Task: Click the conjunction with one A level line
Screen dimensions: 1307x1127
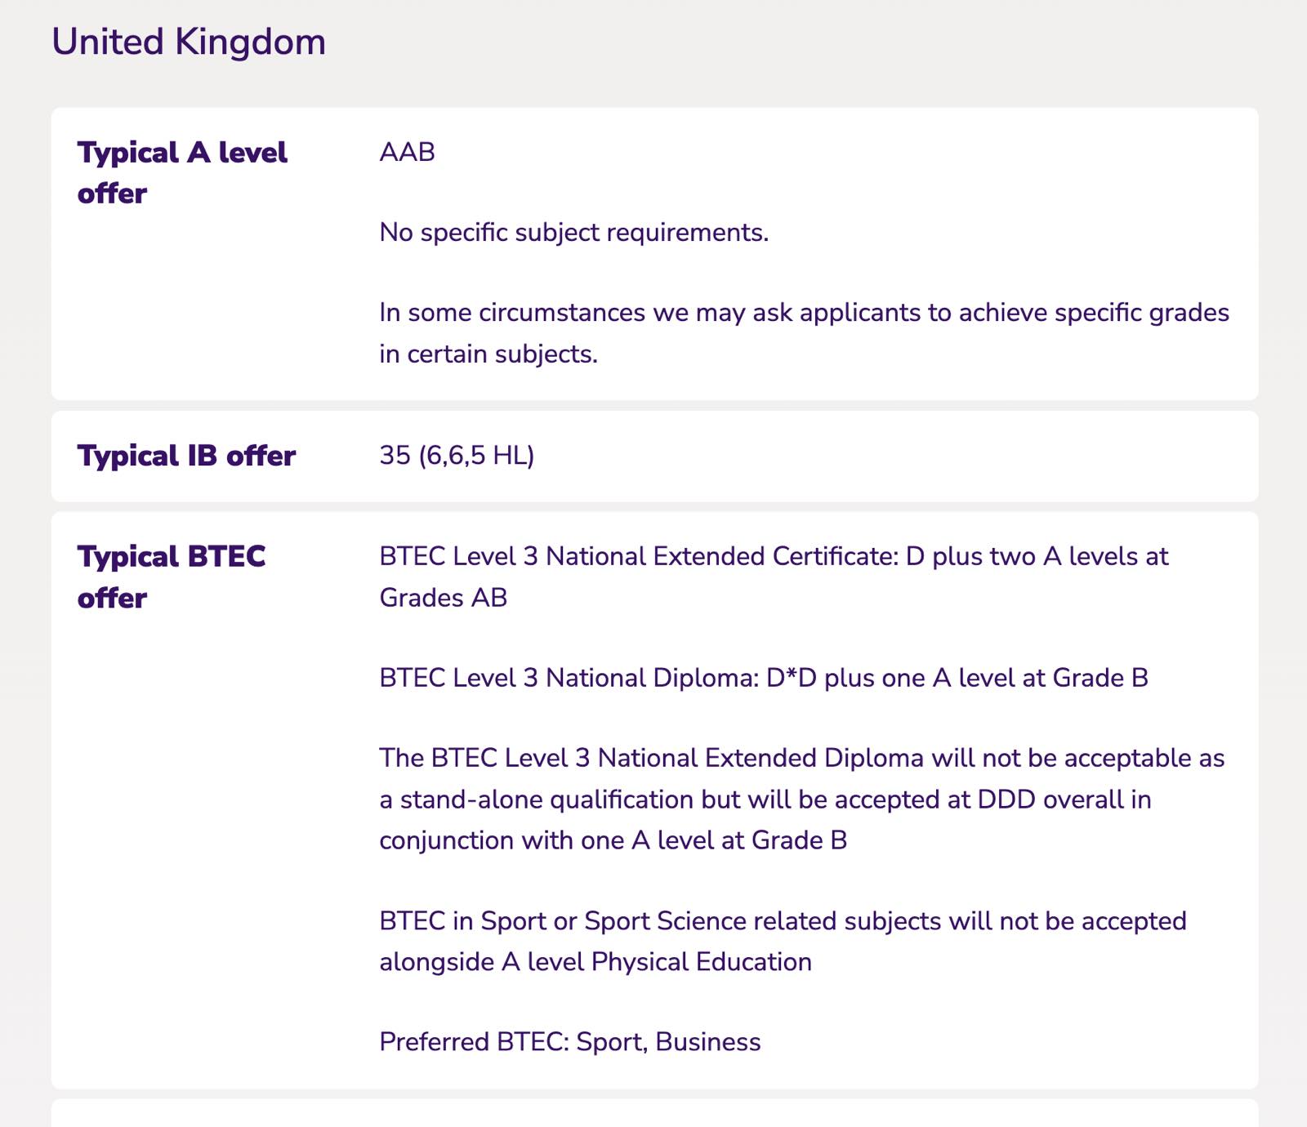Action: click(613, 840)
